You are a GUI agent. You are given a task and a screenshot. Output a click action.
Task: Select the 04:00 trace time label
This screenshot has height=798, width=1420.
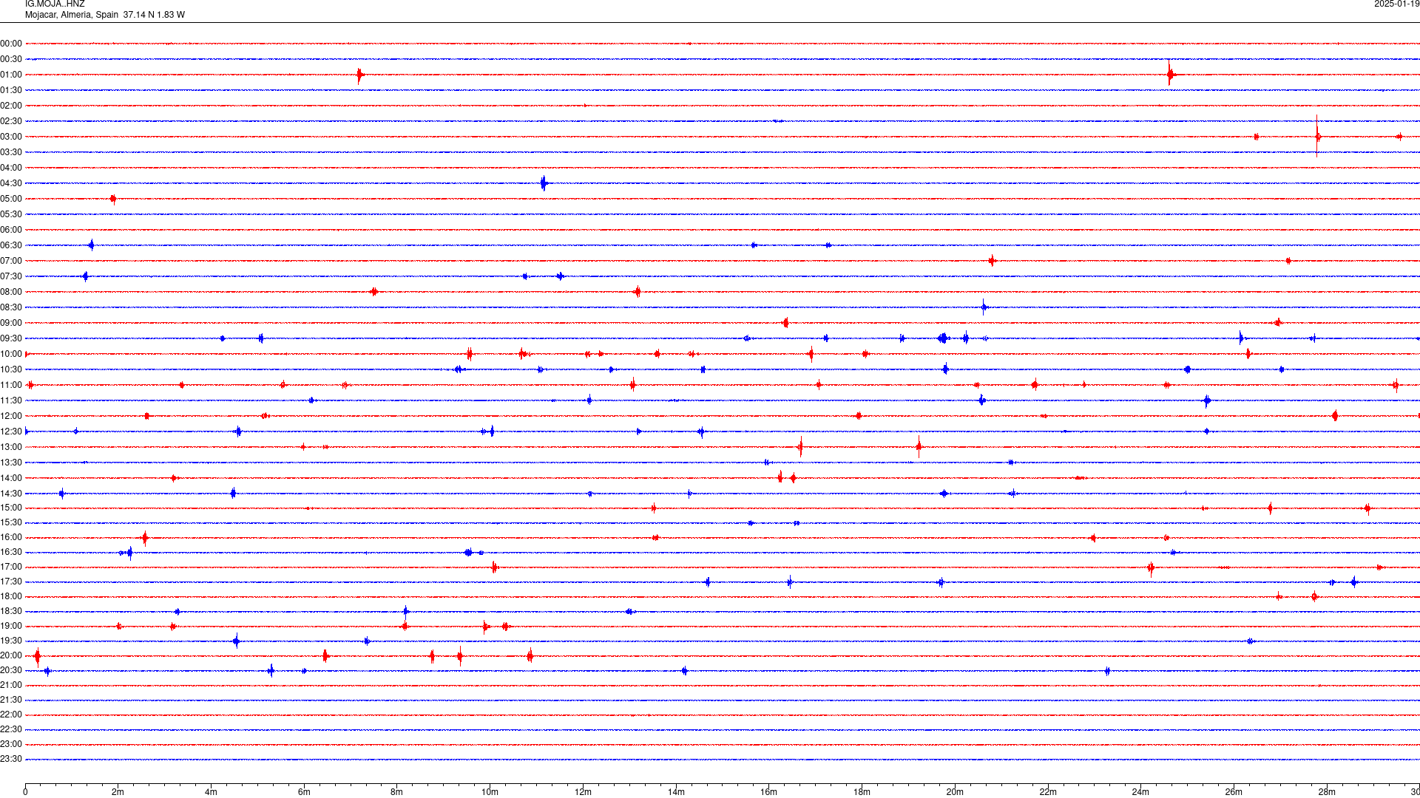coord(11,168)
